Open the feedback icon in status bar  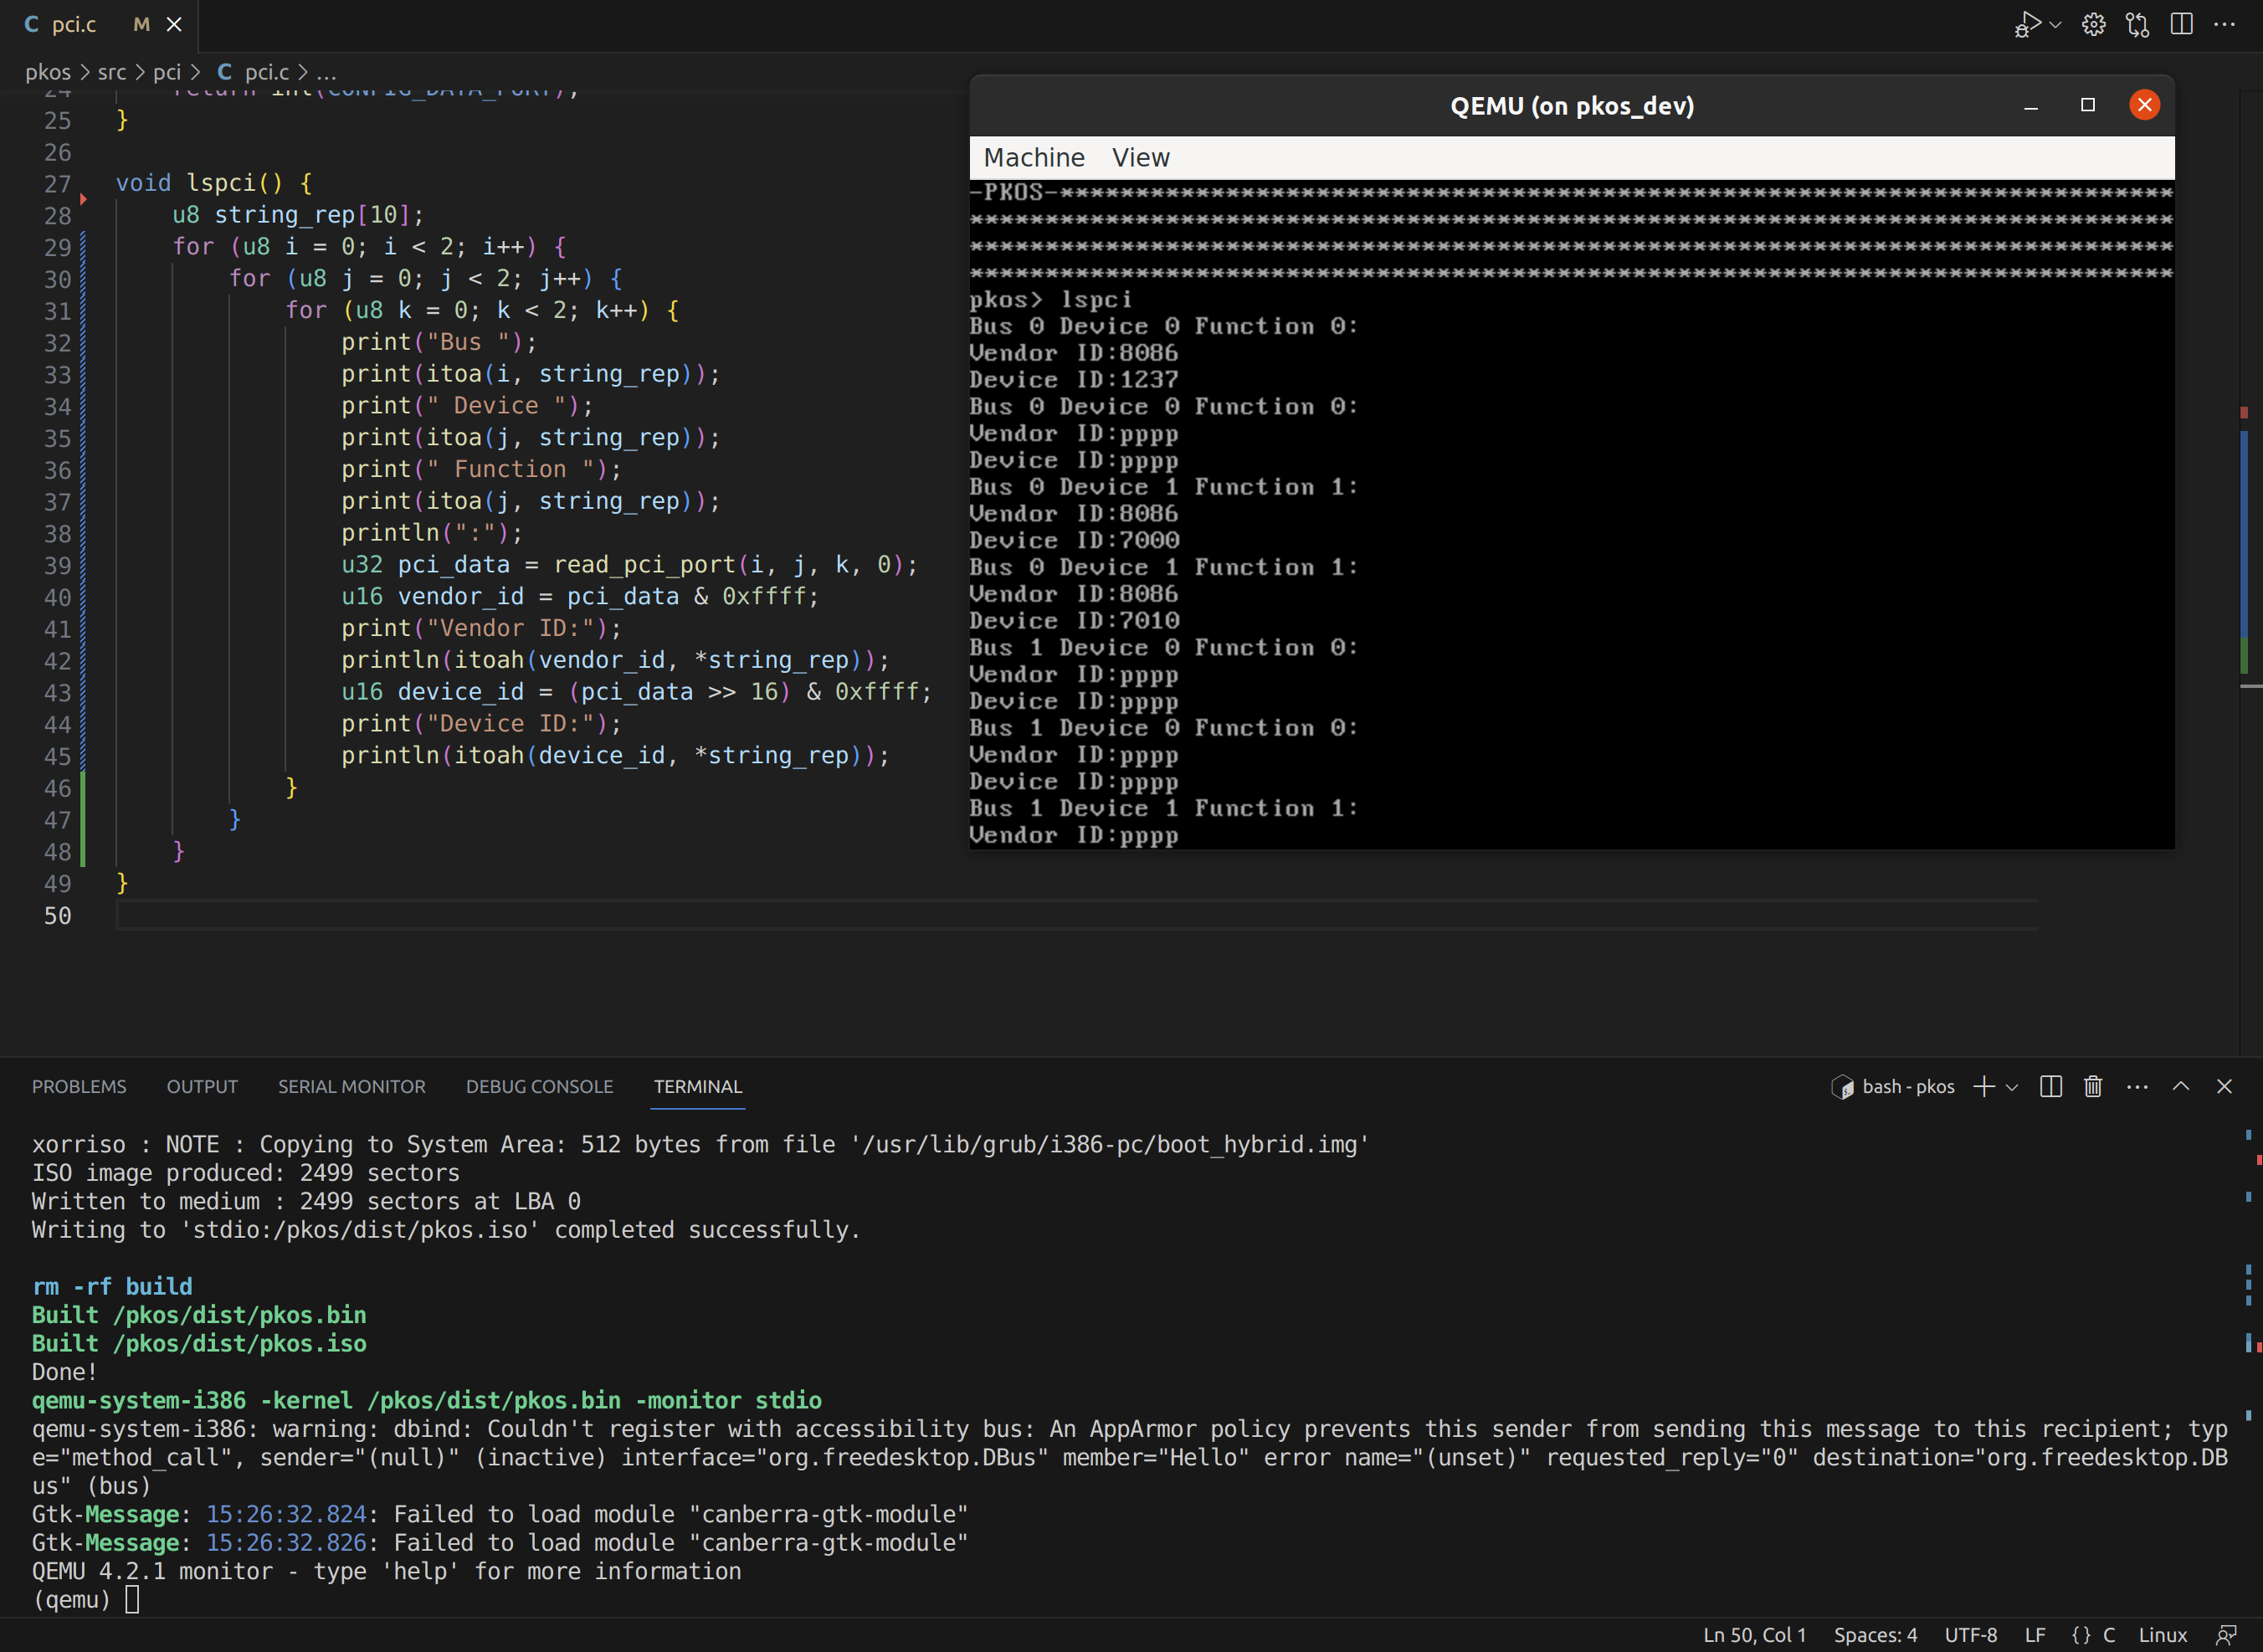tap(2226, 1635)
